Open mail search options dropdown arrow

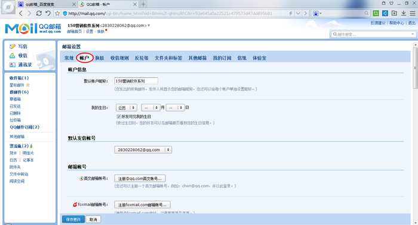[413, 35]
